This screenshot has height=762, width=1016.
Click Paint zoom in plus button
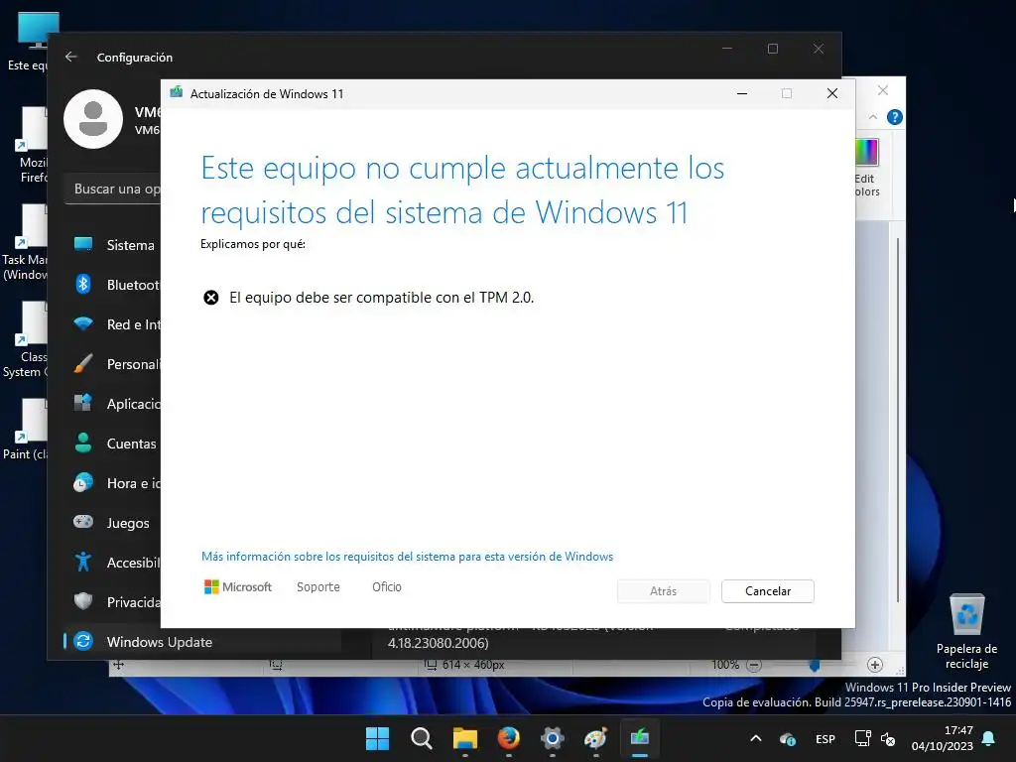pos(875,665)
